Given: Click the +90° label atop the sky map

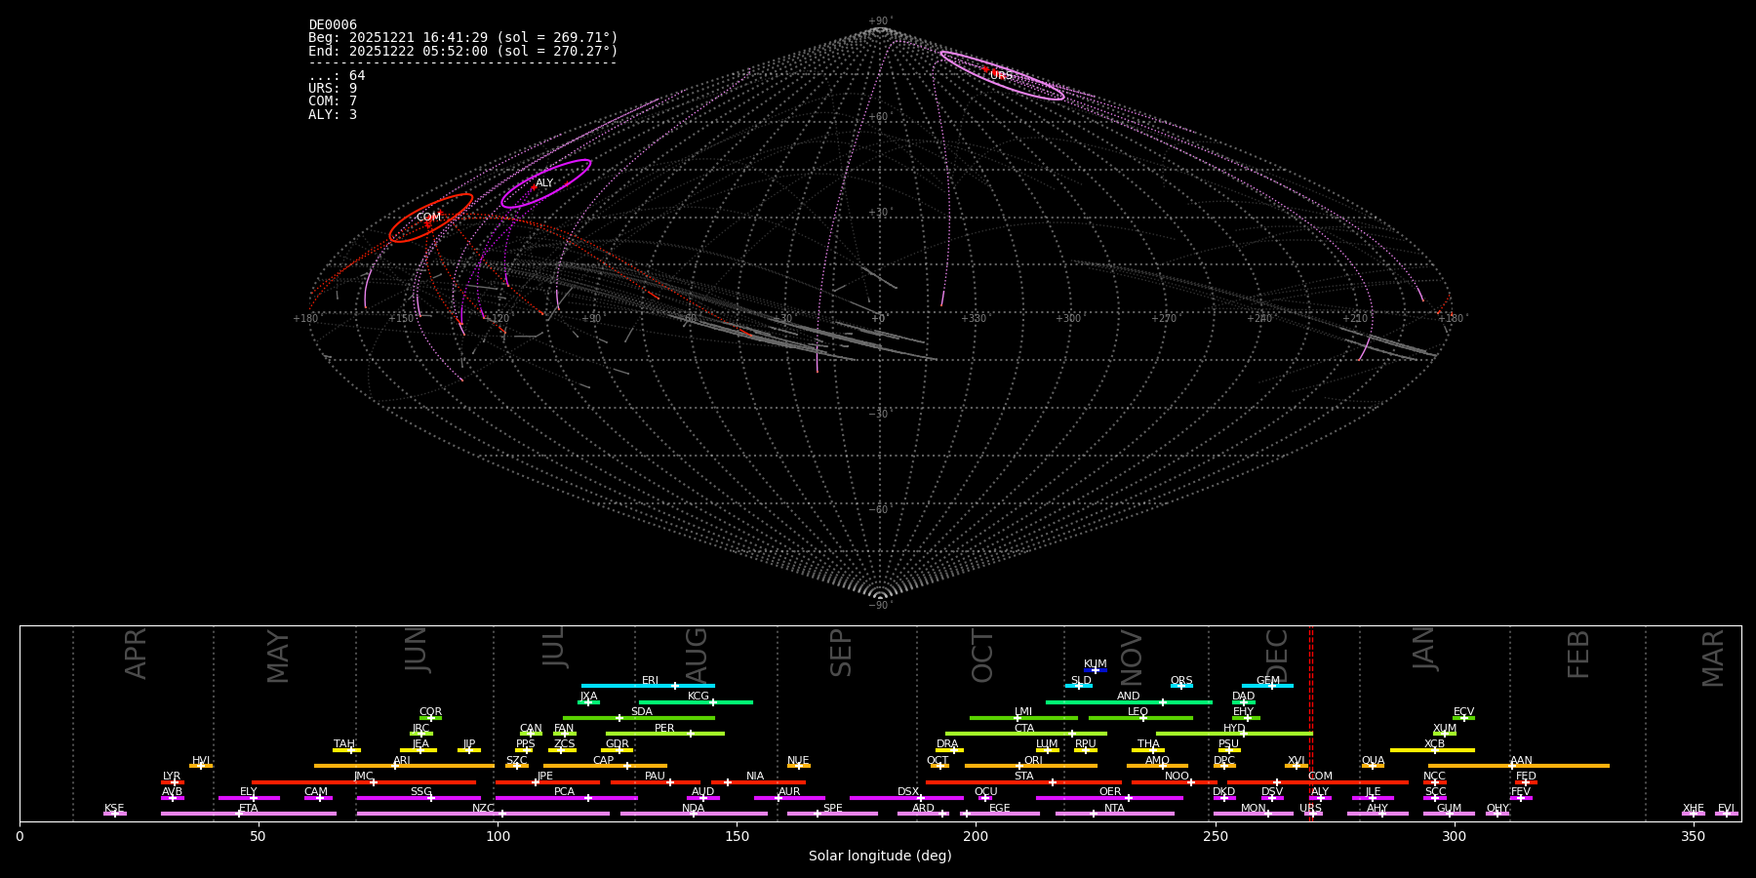Looking at the screenshot, I should (880, 21).
